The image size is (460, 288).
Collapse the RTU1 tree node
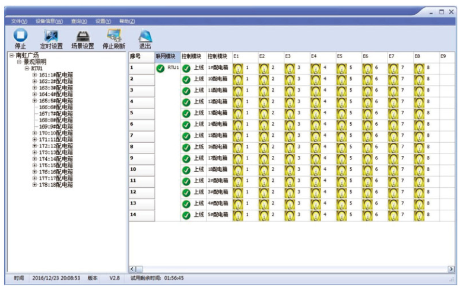pyautogui.click(x=27, y=68)
